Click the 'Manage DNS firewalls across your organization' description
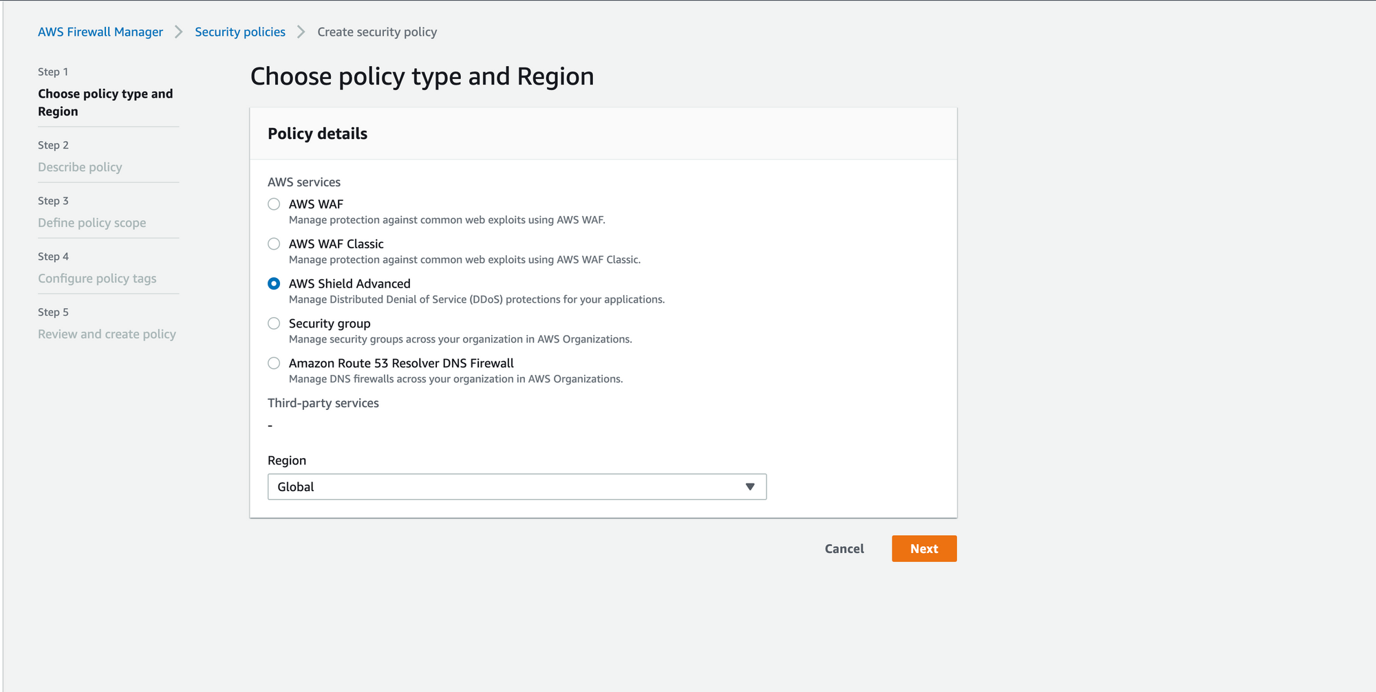Image resolution: width=1376 pixels, height=692 pixels. [x=456, y=379]
